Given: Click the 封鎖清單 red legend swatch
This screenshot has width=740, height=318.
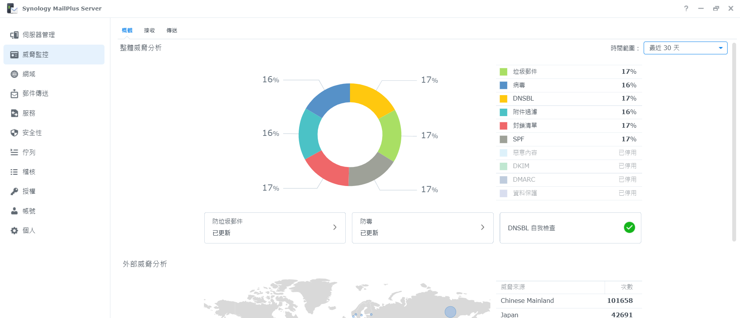Looking at the screenshot, I should pyautogui.click(x=503, y=126).
